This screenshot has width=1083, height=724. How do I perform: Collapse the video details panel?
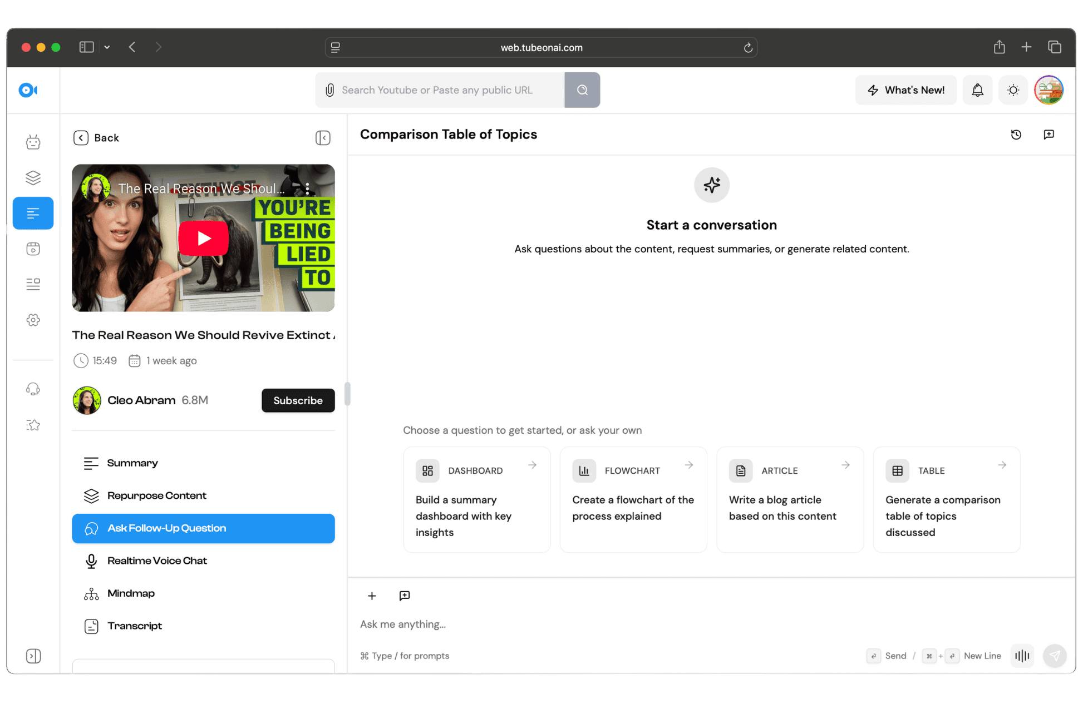[323, 138]
